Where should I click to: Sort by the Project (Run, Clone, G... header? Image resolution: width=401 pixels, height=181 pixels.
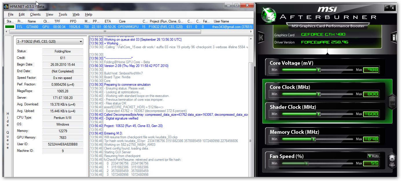(x=167, y=21)
